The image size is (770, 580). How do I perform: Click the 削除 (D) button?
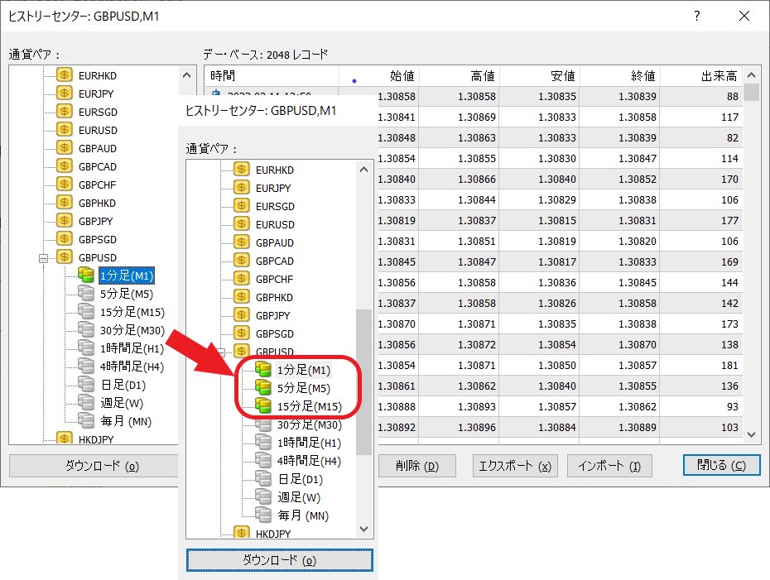[x=419, y=466]
